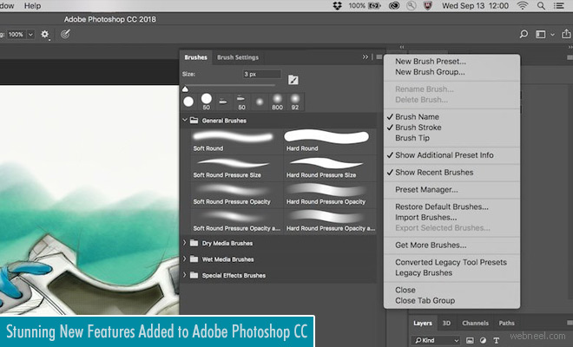Collapse the General Brushes folder
This screenshot has width=573, height=347.
tap(185, 120)
